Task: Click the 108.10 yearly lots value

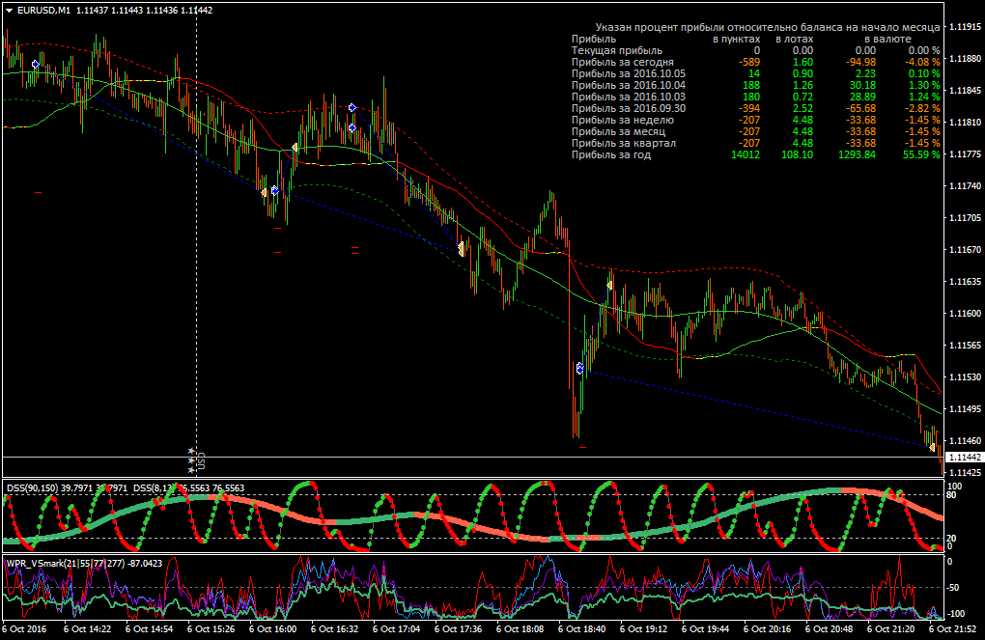Action: coord(797,154)
